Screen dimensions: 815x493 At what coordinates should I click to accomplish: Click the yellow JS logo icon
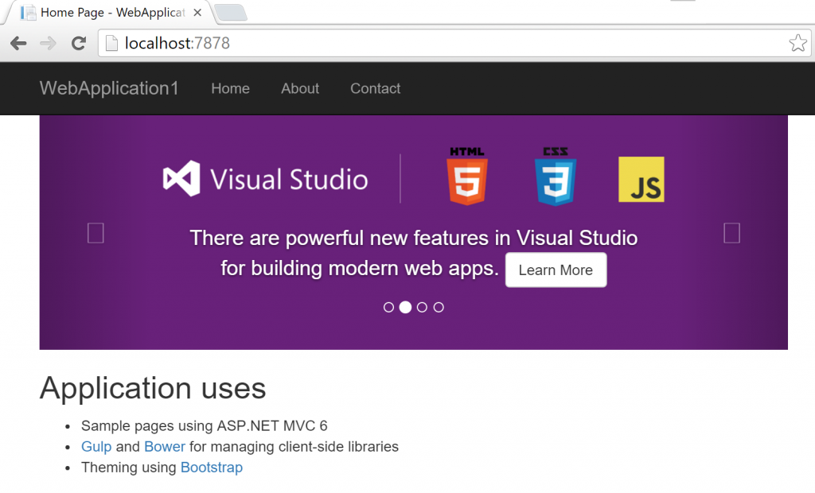click(x=641, y=179)
